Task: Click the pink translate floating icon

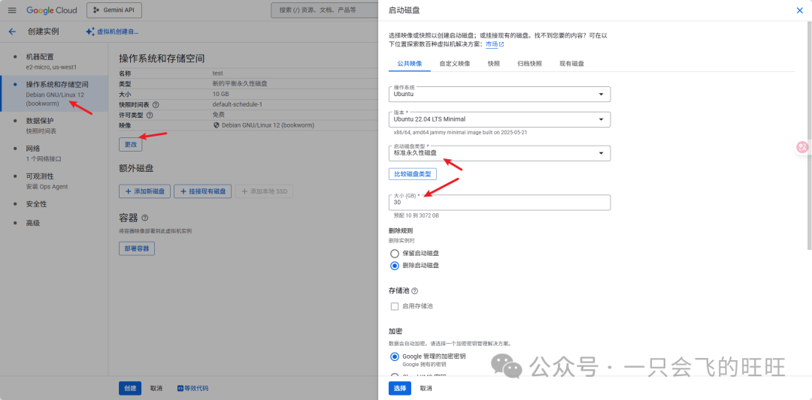Action: 802,147
